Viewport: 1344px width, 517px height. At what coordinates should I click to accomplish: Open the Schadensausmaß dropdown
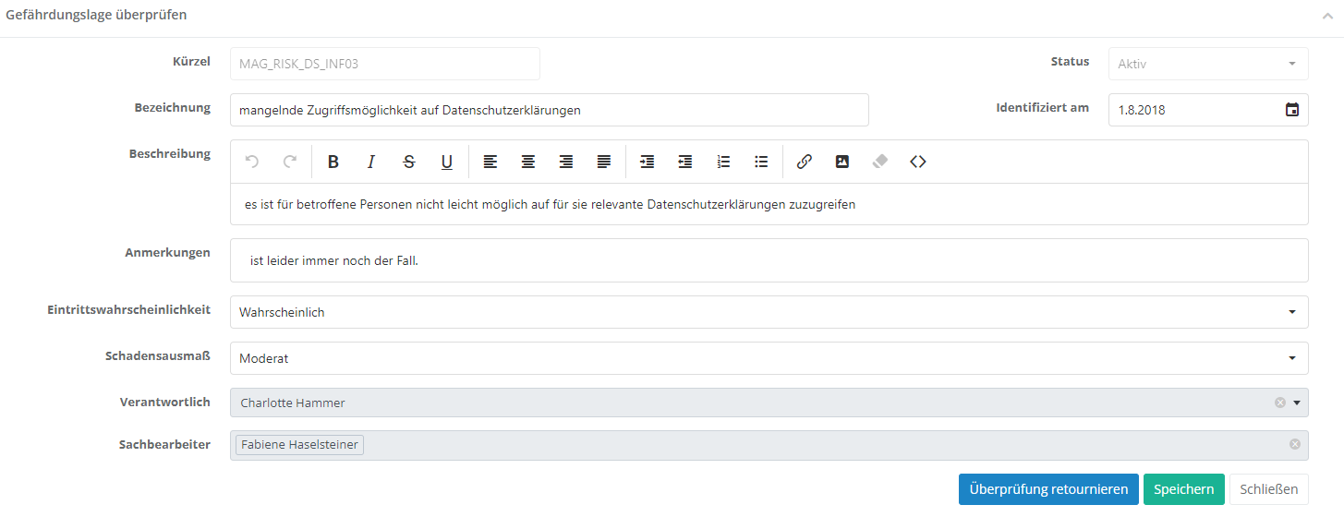(1292, 358)
